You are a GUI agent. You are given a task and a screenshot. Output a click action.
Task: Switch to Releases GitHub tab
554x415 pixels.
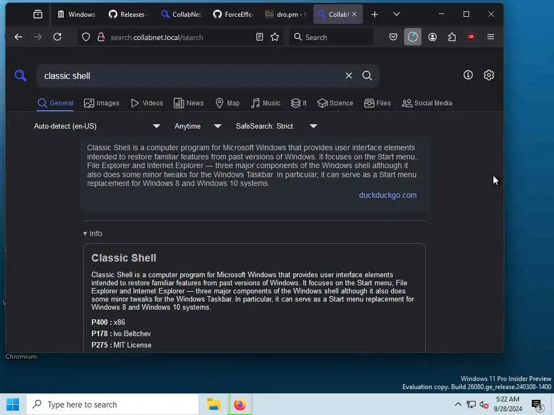127,14
